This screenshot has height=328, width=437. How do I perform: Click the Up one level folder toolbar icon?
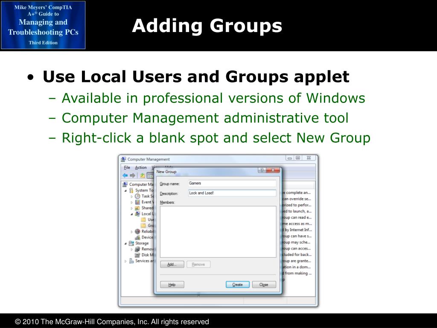click(143, 176)
